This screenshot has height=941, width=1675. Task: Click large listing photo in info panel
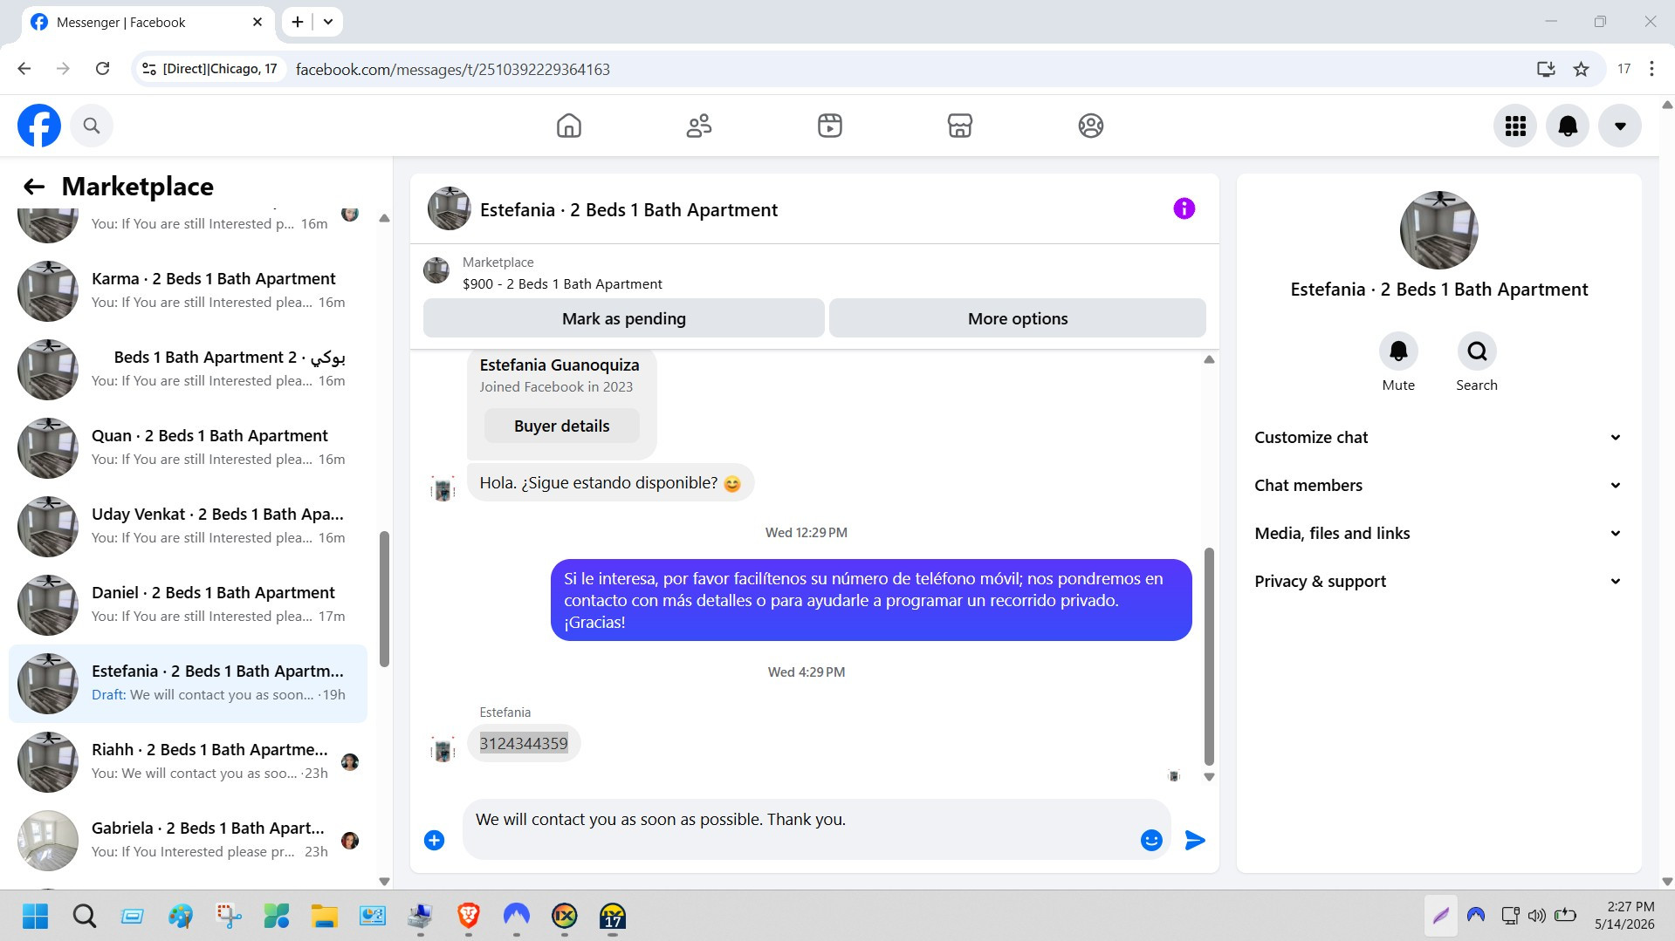[x=1438, y=229]
